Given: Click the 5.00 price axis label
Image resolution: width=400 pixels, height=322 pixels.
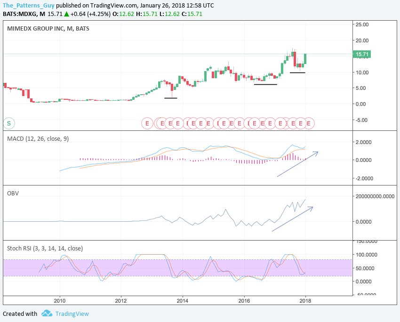Looking at the screenshot, I should pyautogui.click(x=362, y=88).
